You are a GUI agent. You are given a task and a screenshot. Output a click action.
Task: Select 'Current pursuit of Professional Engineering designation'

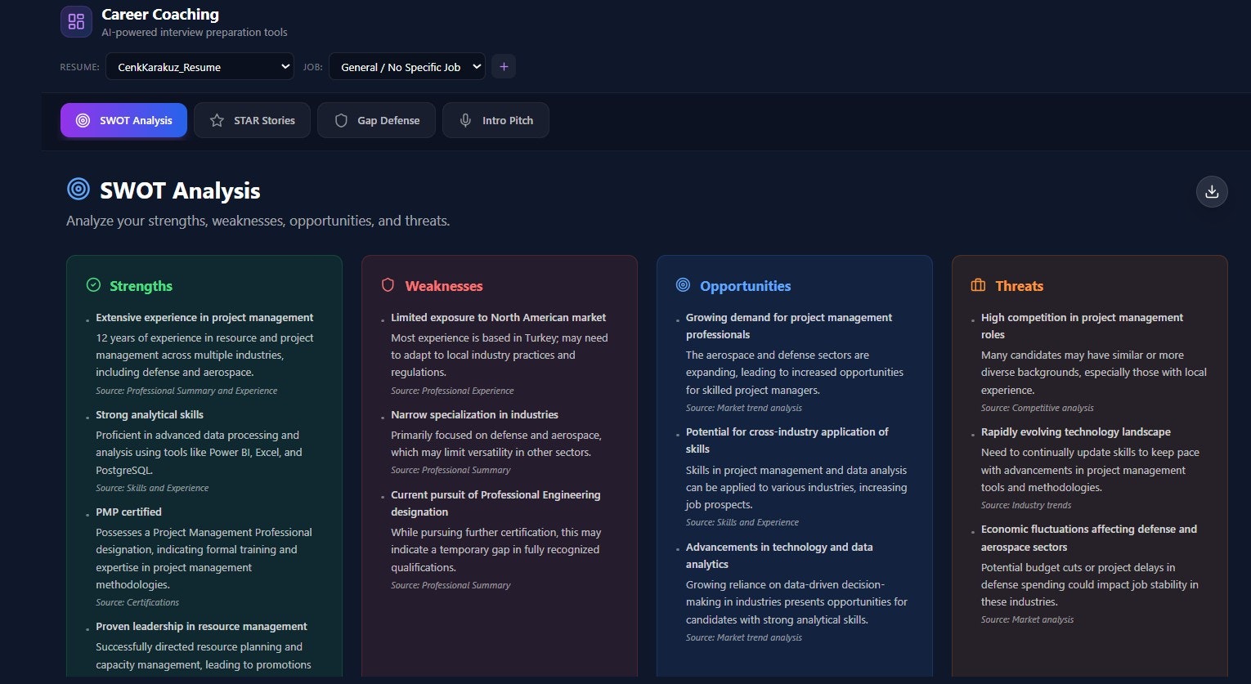(495, 503)
